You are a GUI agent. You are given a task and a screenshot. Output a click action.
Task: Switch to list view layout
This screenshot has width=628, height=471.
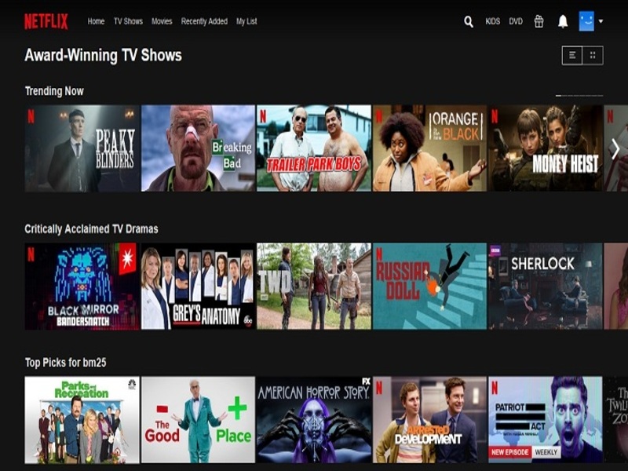pos(572,55)
